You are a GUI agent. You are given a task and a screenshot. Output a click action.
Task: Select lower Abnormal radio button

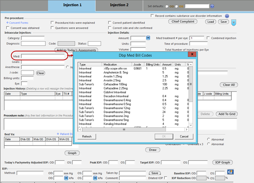[209, 144]
